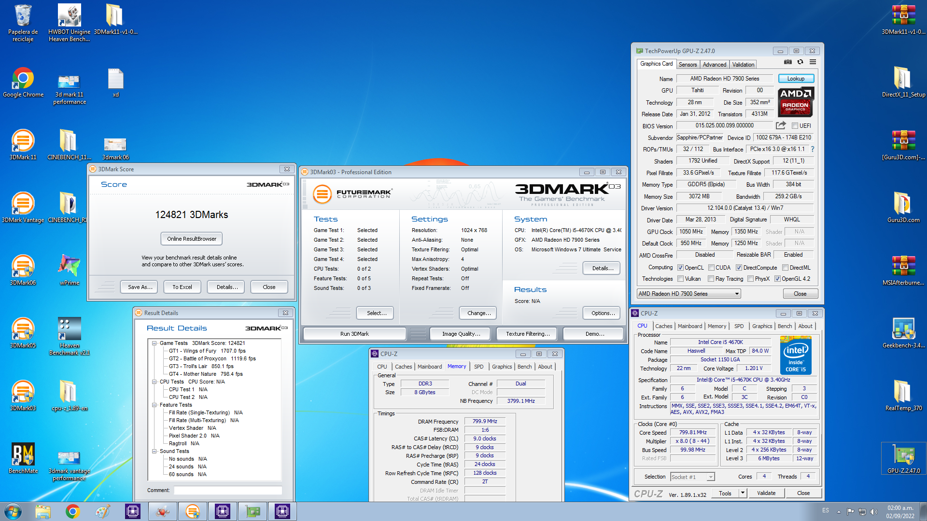Select the wPrime desktop icon
The image size is (927, 521).
tap(69, 270)
